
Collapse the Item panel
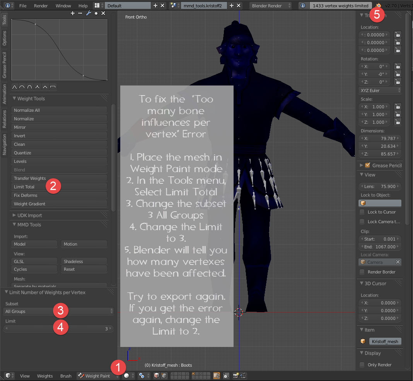[362, 330]
